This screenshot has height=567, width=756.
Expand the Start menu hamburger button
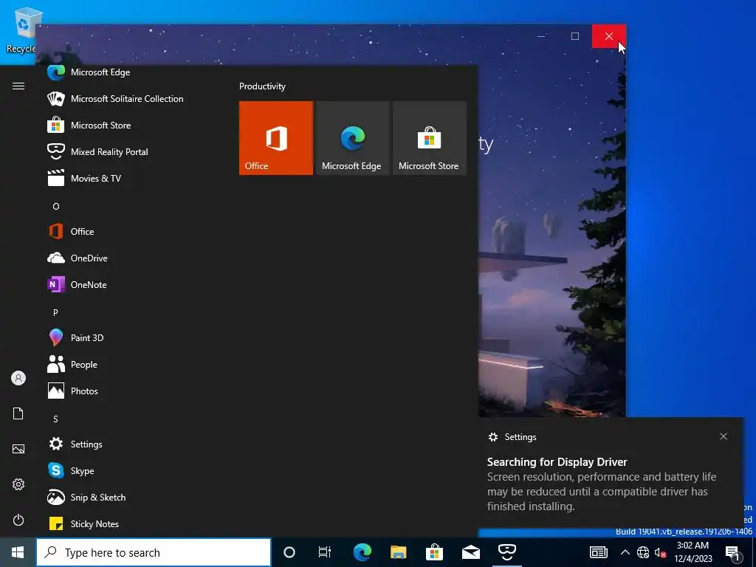18,86
